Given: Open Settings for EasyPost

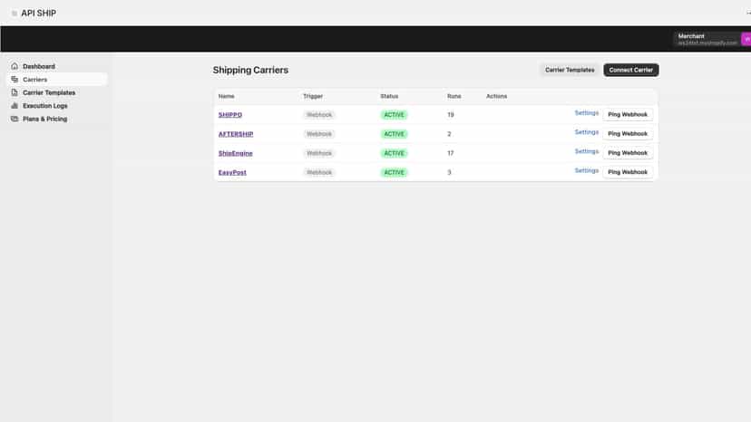Looking at the screenshot, I should point(586,171).
